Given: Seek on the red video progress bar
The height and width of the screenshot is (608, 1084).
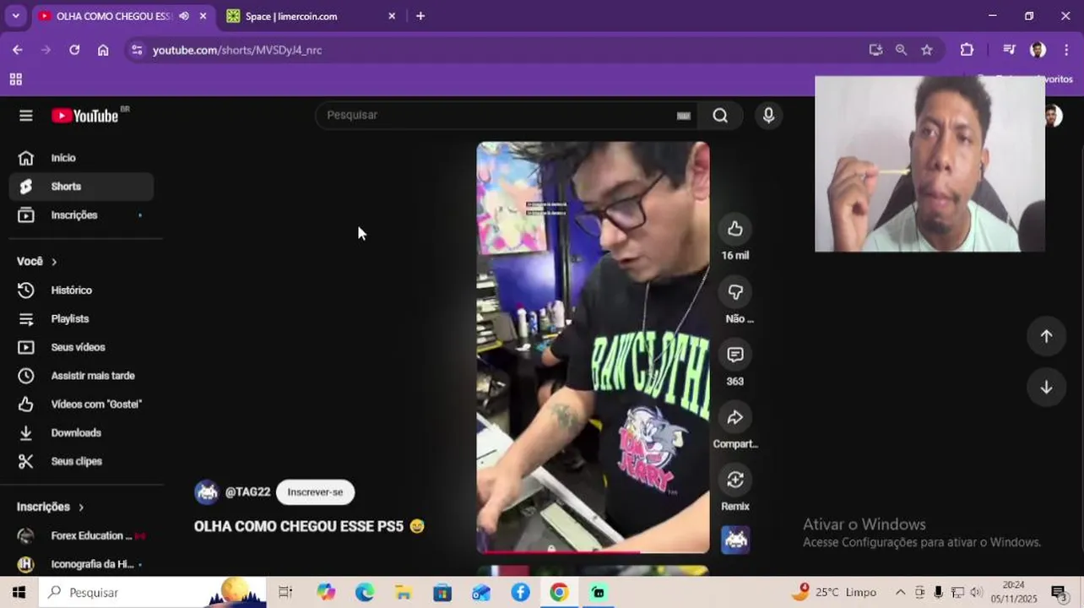Looking at the screenshot, I should point(593,551).
